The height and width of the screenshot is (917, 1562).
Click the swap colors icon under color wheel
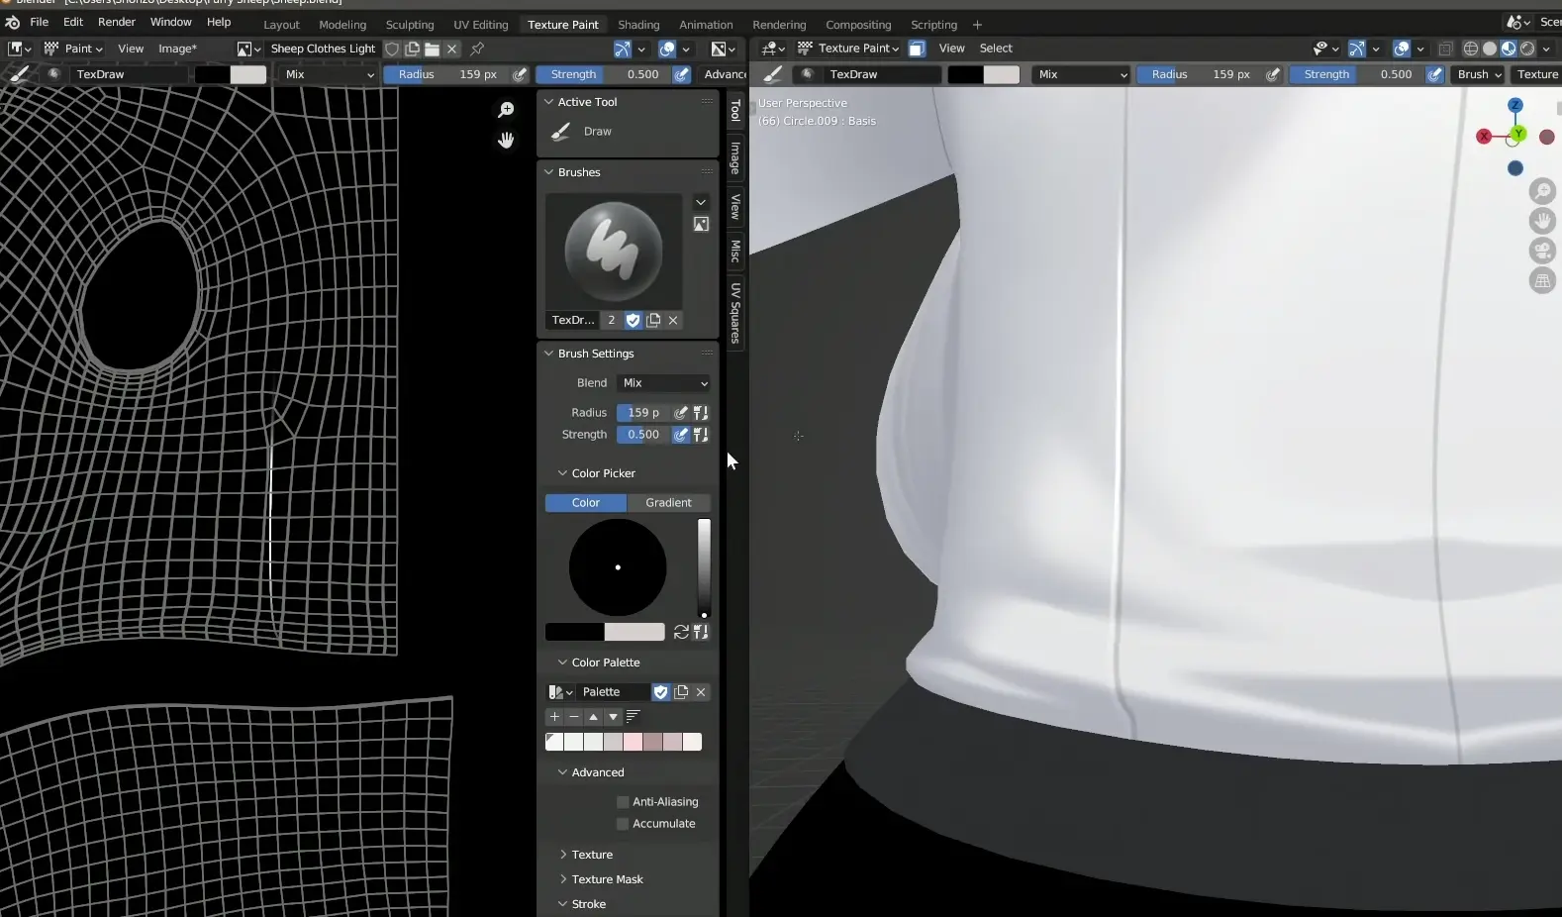pos(681,632)
